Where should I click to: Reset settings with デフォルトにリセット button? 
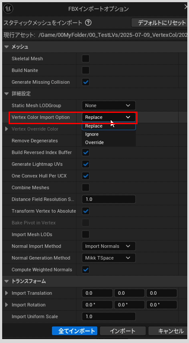pyautogui.click(x=160, y=23)
